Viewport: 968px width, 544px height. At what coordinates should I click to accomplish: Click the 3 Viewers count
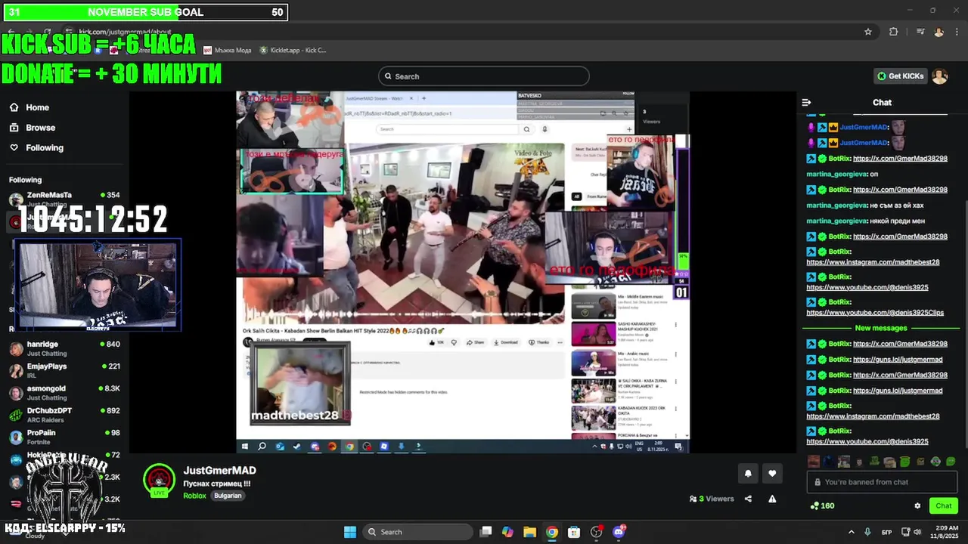click(712, 499)
